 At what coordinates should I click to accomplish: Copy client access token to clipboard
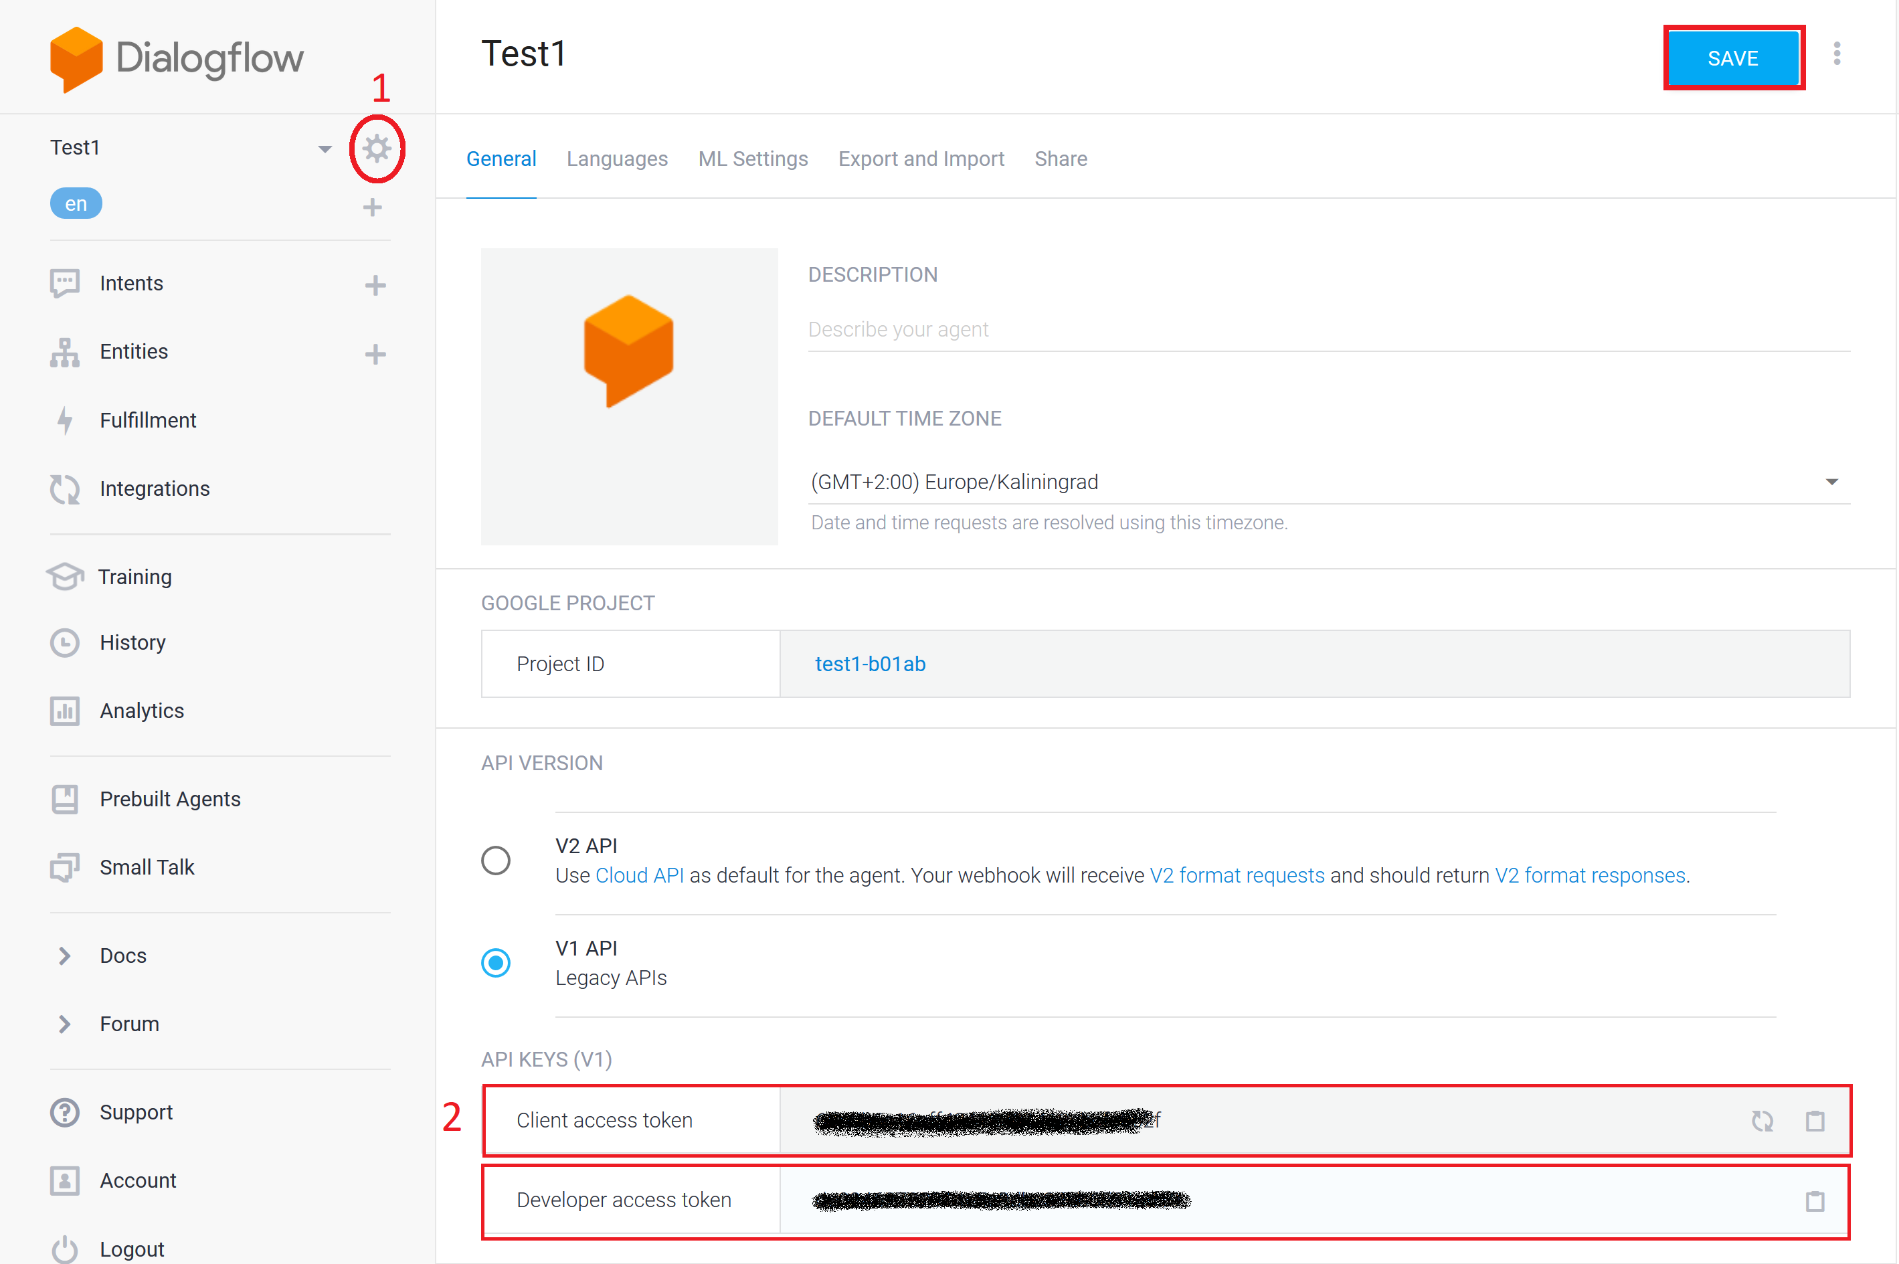(x=1815, y=1121)
